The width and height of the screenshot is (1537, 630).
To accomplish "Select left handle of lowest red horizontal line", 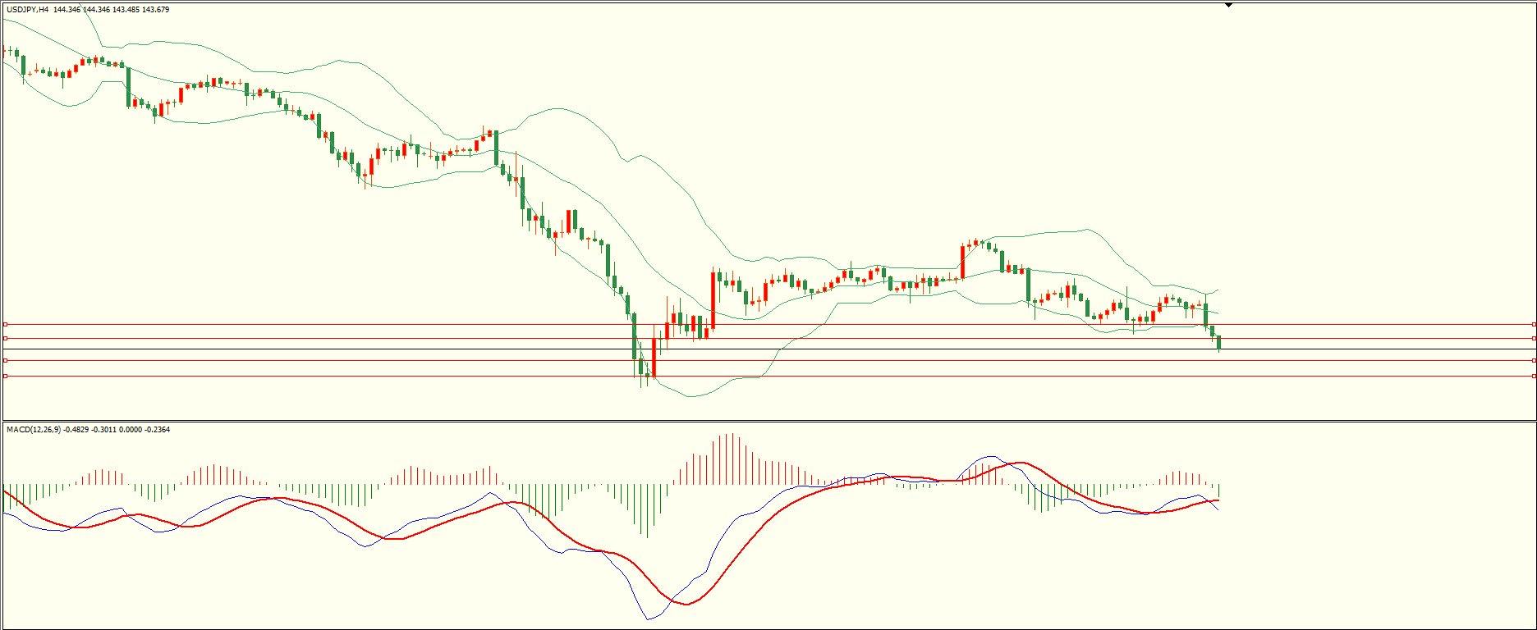I will (x=5, y=376).
